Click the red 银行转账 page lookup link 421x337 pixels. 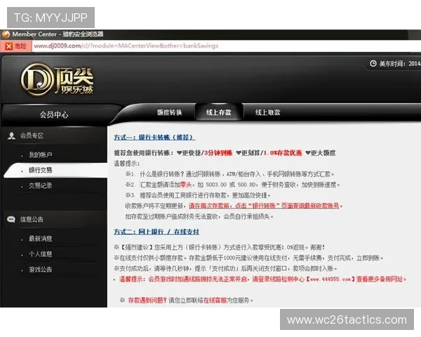(265, 206)
